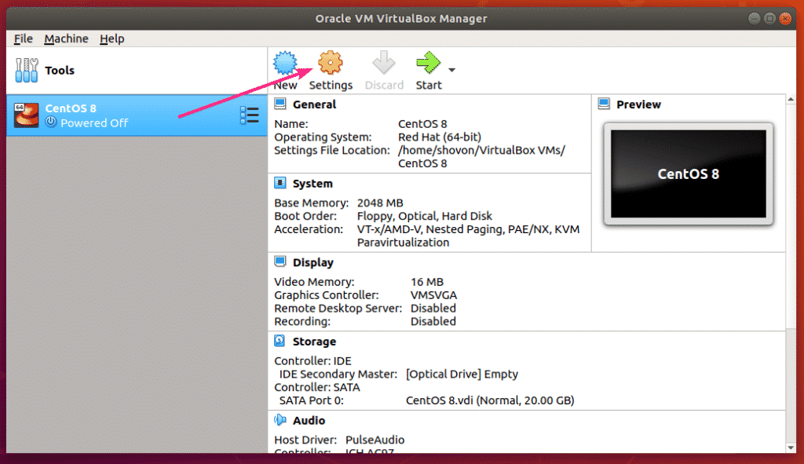Click the Display section header link
Image resolution: width=804 pixels, height=464 pixels.
(312, 262)
